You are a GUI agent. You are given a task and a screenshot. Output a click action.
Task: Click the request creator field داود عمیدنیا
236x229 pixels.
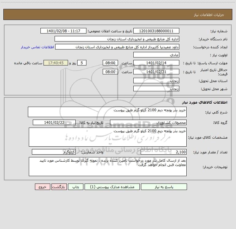click(117, 47)
